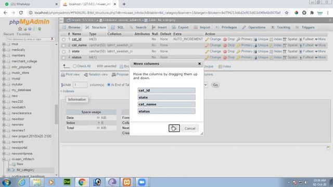Open the Browse tab
This screenshot has width=333, height=187.
point(71,28)
